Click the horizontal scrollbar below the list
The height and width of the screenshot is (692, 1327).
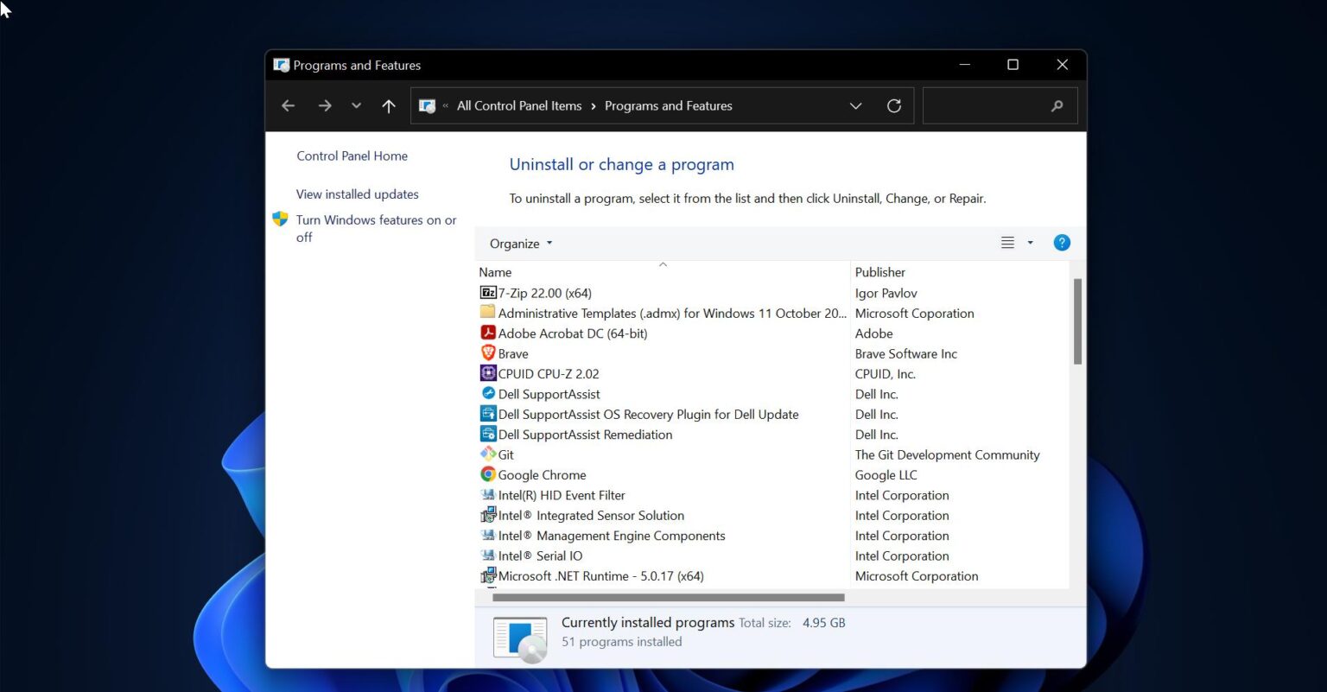[x=668, y=597]
